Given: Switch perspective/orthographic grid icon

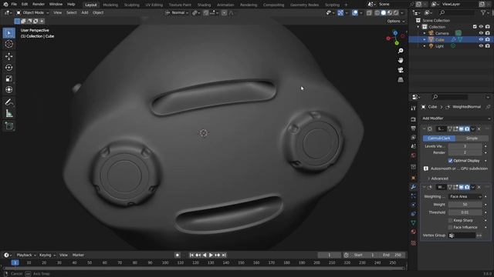Looking at the screenshot, I should [401, 80].
